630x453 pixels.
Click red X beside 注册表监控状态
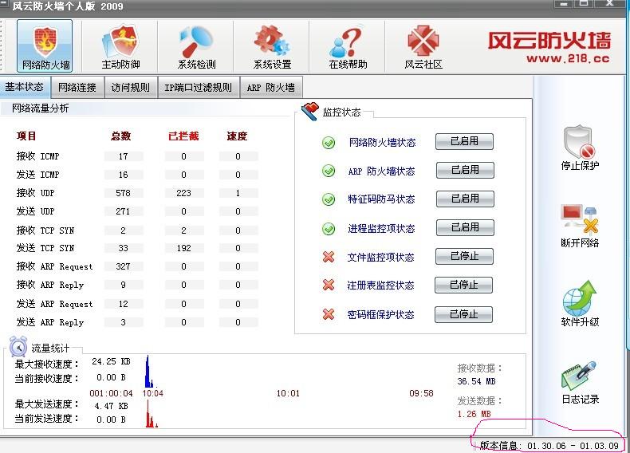(329, 285)
